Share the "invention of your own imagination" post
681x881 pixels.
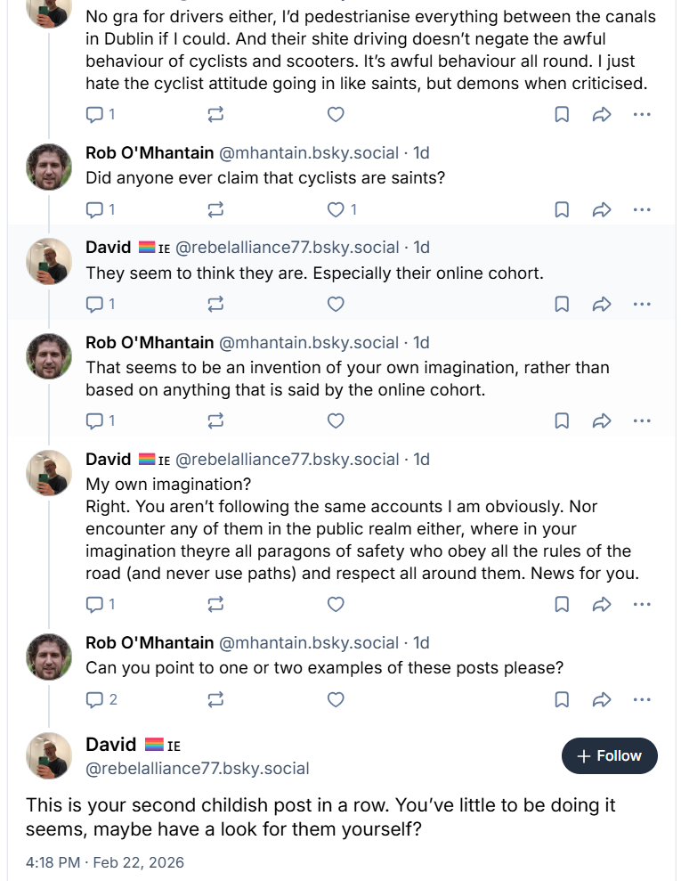tap(602, 421)
